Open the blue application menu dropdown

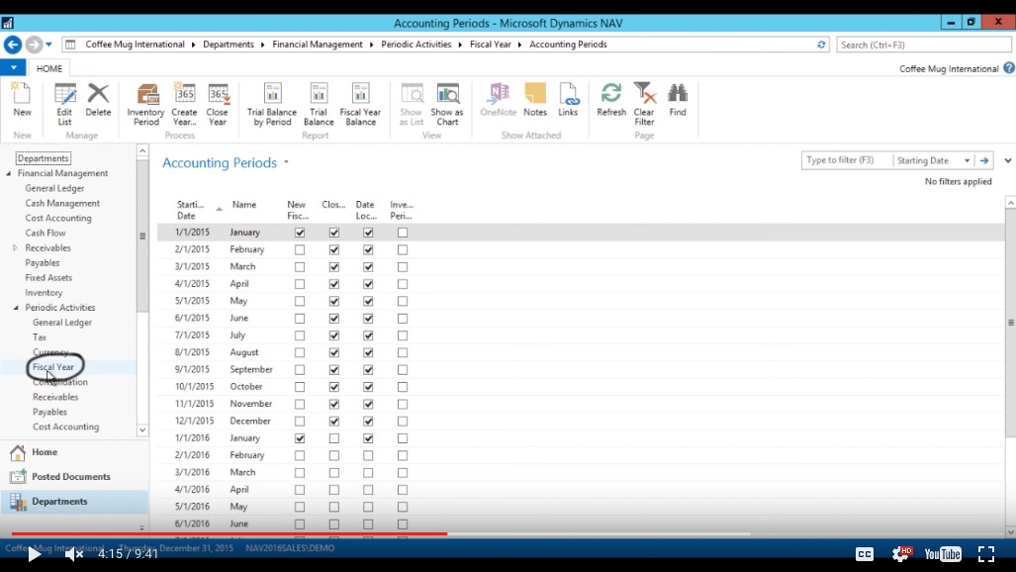pyautogui.click(x=13, y=67)
